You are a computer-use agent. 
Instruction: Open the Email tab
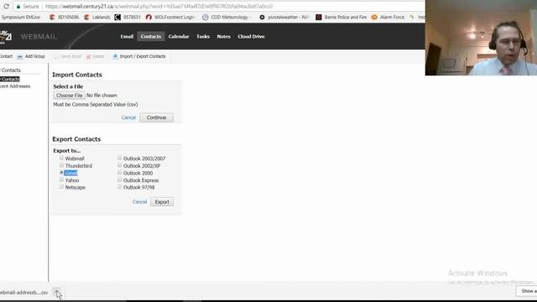coord(127,36)
